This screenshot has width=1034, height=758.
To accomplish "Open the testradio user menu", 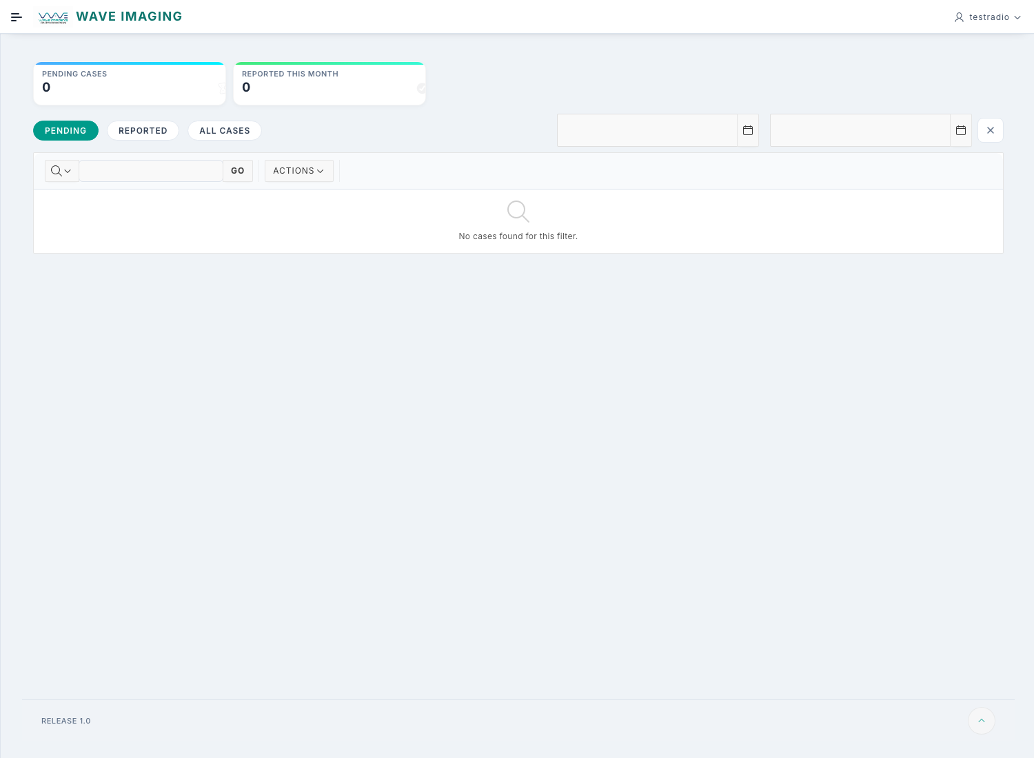I will [x=987, y=17].
